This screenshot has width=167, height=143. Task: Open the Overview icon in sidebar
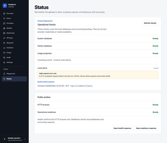click(4, 13)
